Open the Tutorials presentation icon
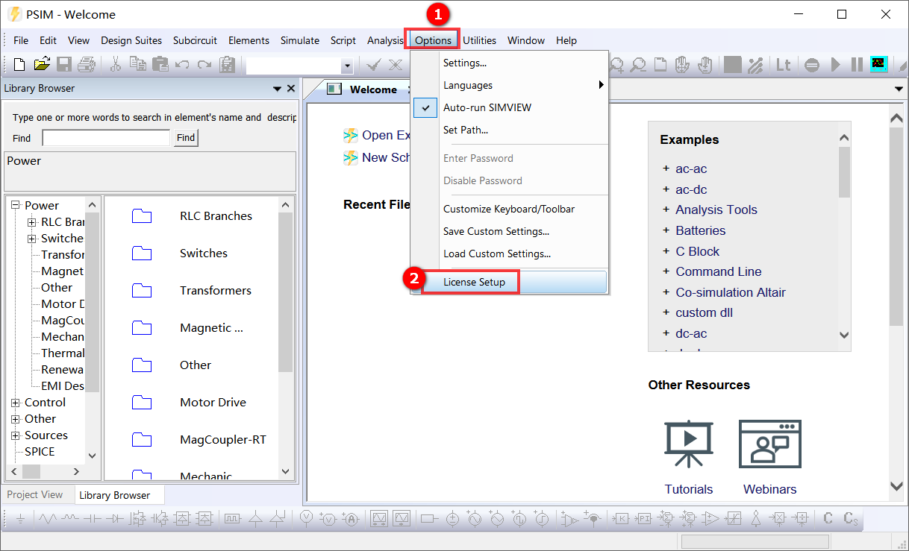909x551 pixels. pos(689,444)
